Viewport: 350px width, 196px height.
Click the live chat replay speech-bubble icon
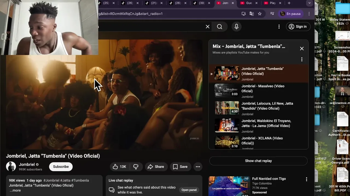(111, 190)
